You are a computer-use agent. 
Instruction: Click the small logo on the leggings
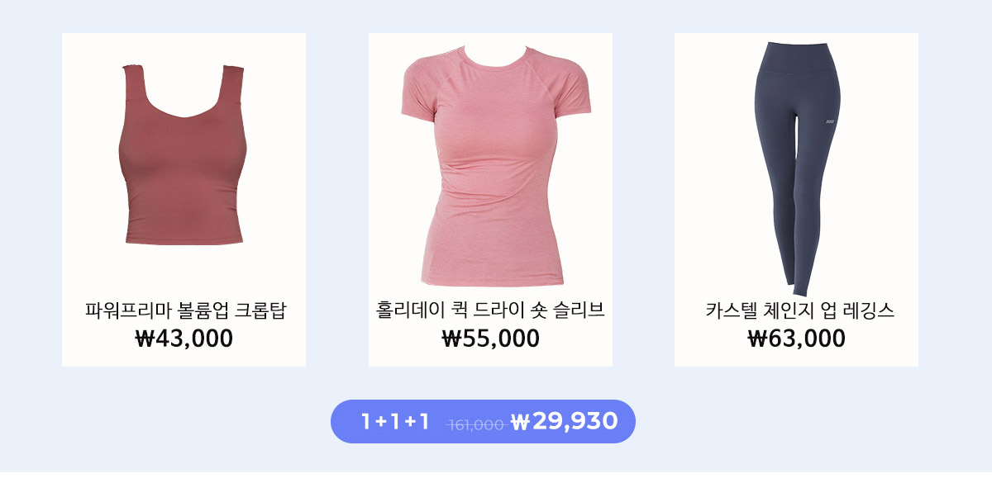point(829,122)
